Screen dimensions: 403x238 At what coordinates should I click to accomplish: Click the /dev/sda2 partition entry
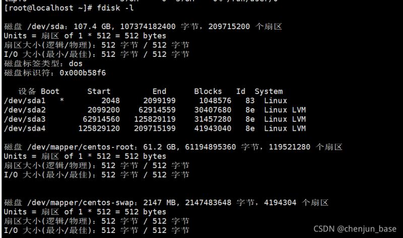(25, 110)
